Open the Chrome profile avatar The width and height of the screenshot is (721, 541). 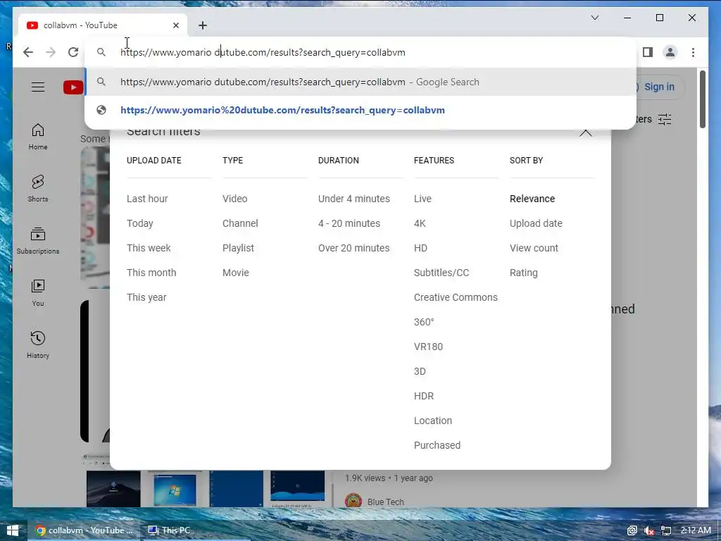tap(670, 52)
